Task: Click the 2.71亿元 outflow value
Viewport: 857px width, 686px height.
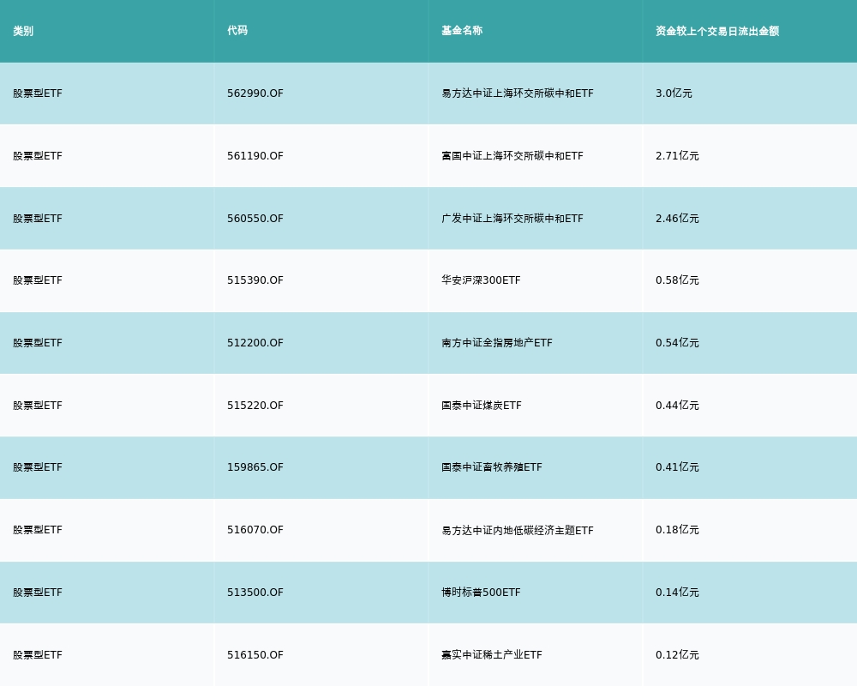Action: tap(677, 156)
